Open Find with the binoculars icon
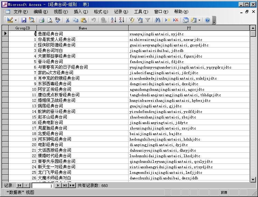Image resolution: width=258 pixels, height=197 pixels. (x=157, y=20)
